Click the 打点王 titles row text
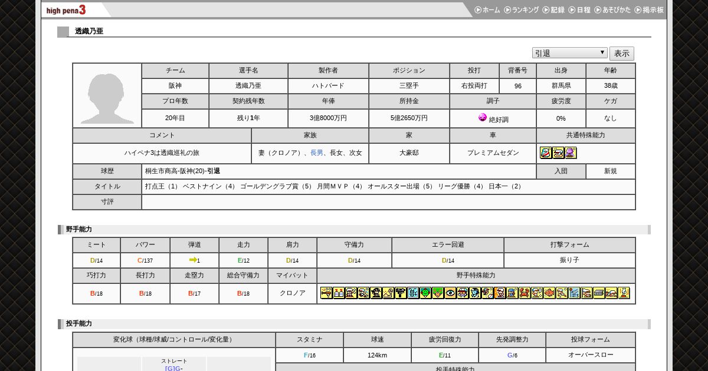The image size is (708, 371). point(335,187)
